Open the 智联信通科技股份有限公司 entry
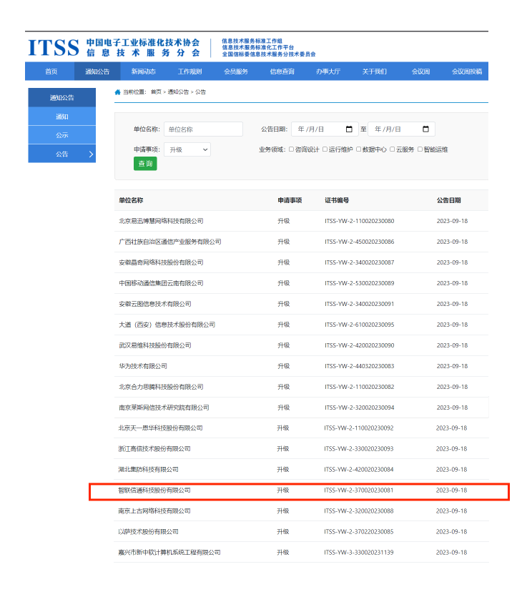This screenshot has width=522, height=607. tap(155, 490)
